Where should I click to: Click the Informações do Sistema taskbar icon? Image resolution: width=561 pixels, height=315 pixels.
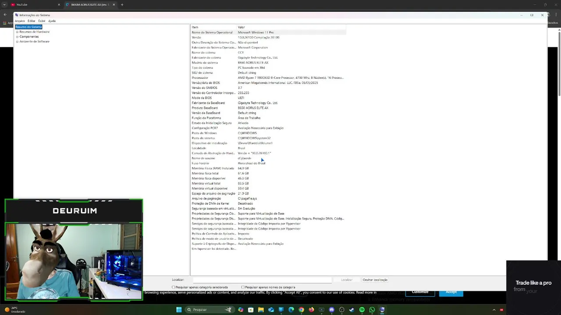tap(382, 310)
